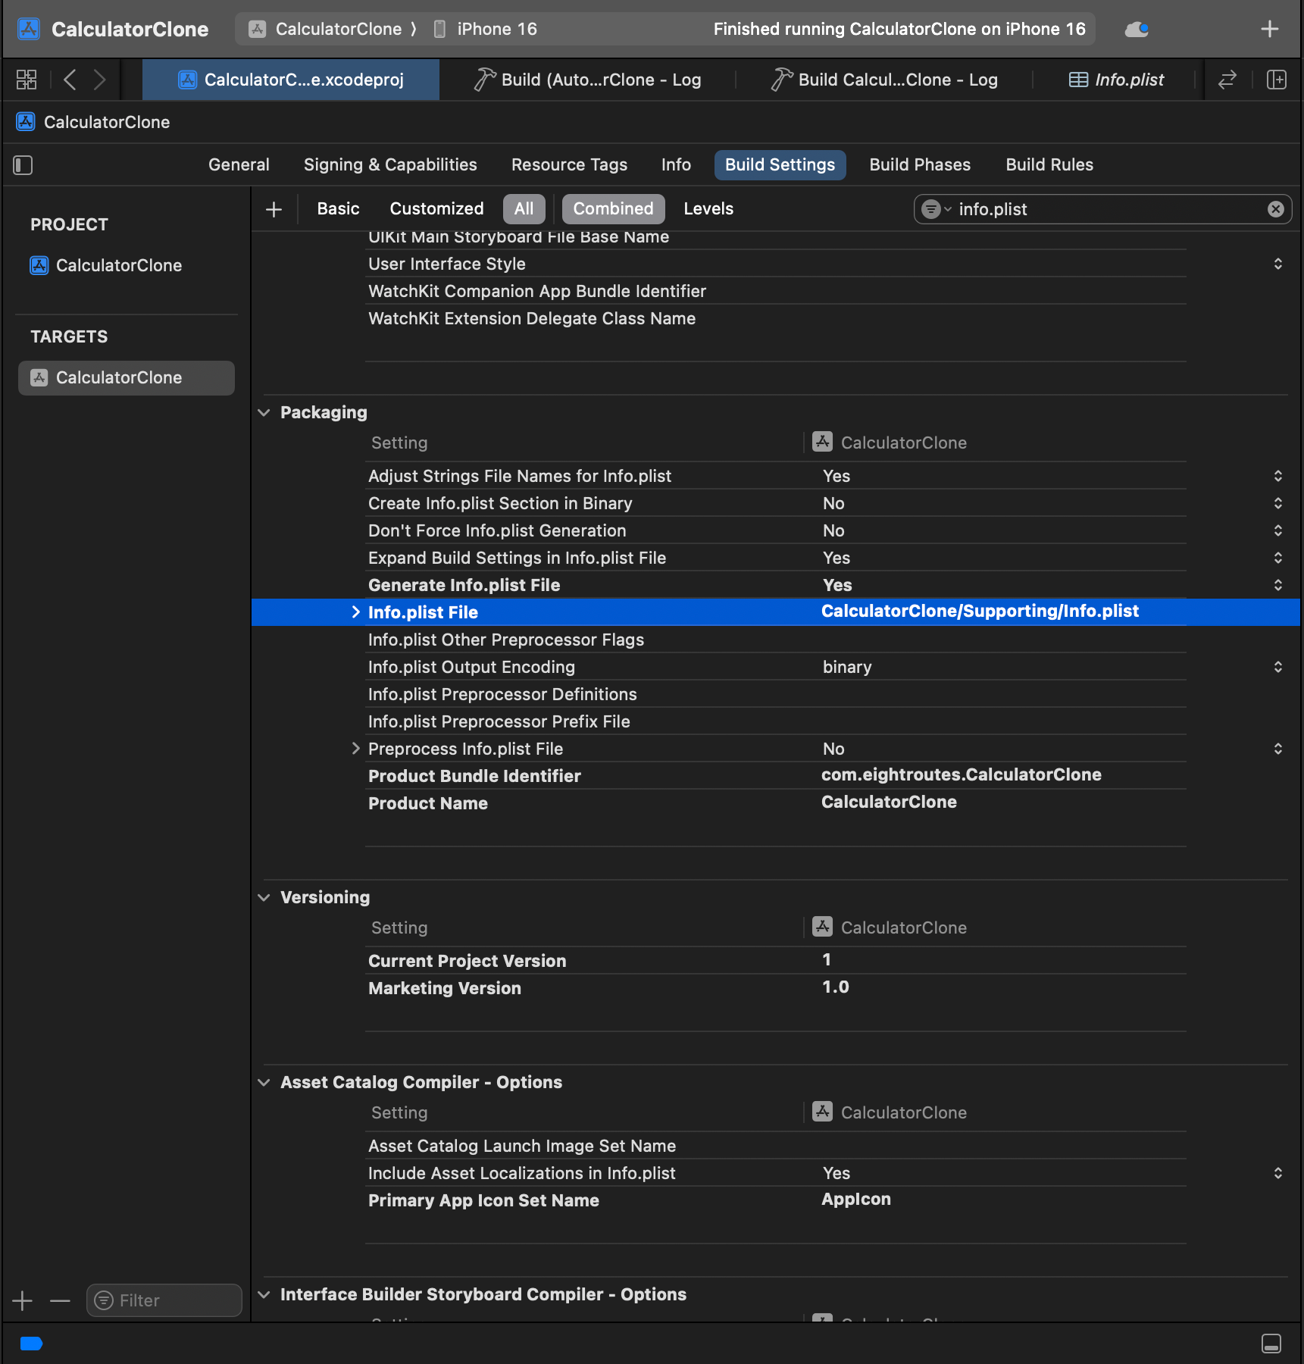Select WatchKit Companion App Bundle Identifier row
This screenshot has width=1304, height=1364.
click(776, 292)
